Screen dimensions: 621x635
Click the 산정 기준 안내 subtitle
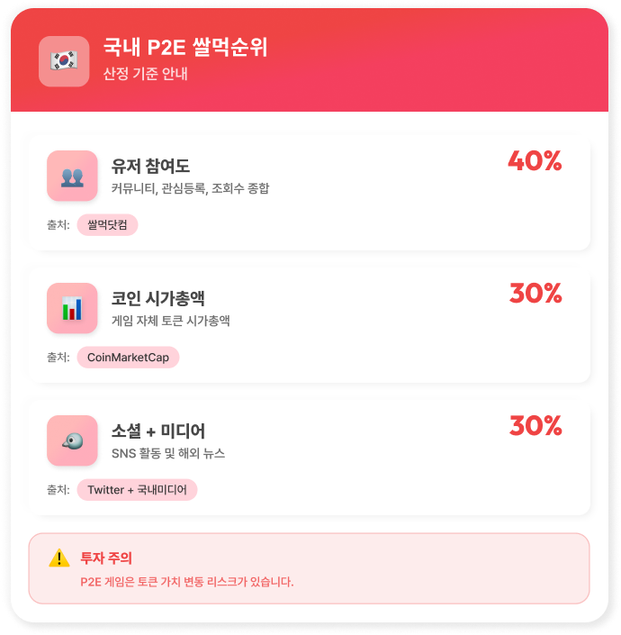click(146, 74)
